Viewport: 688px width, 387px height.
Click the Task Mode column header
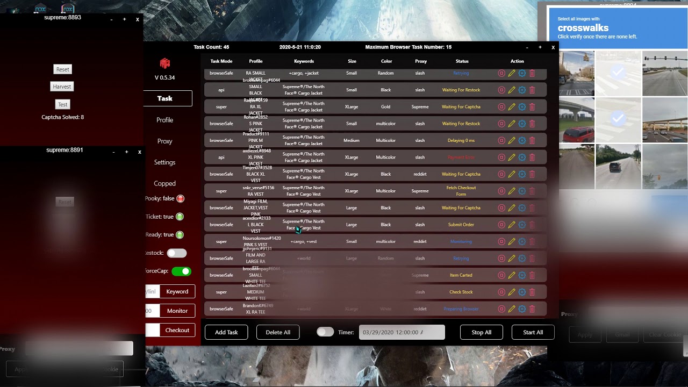point(221,61)
